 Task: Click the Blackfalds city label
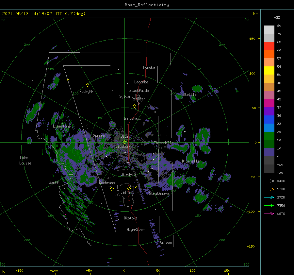coord(139,91)
